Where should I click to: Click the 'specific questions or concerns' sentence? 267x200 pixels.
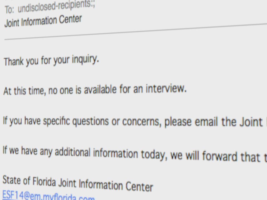135,122
